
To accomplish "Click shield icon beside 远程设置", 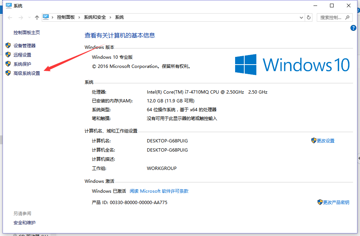I will [x=8, y=55].
